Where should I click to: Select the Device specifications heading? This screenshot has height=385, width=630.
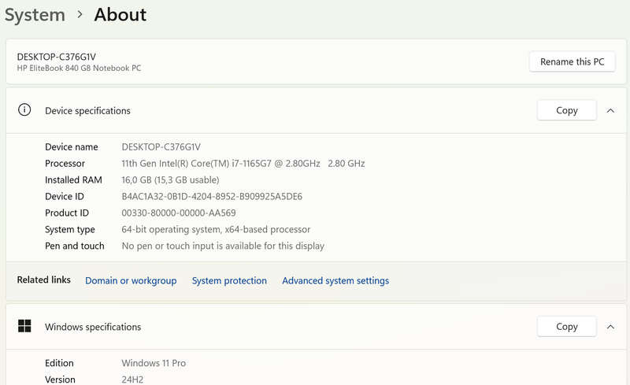[87, 110]
